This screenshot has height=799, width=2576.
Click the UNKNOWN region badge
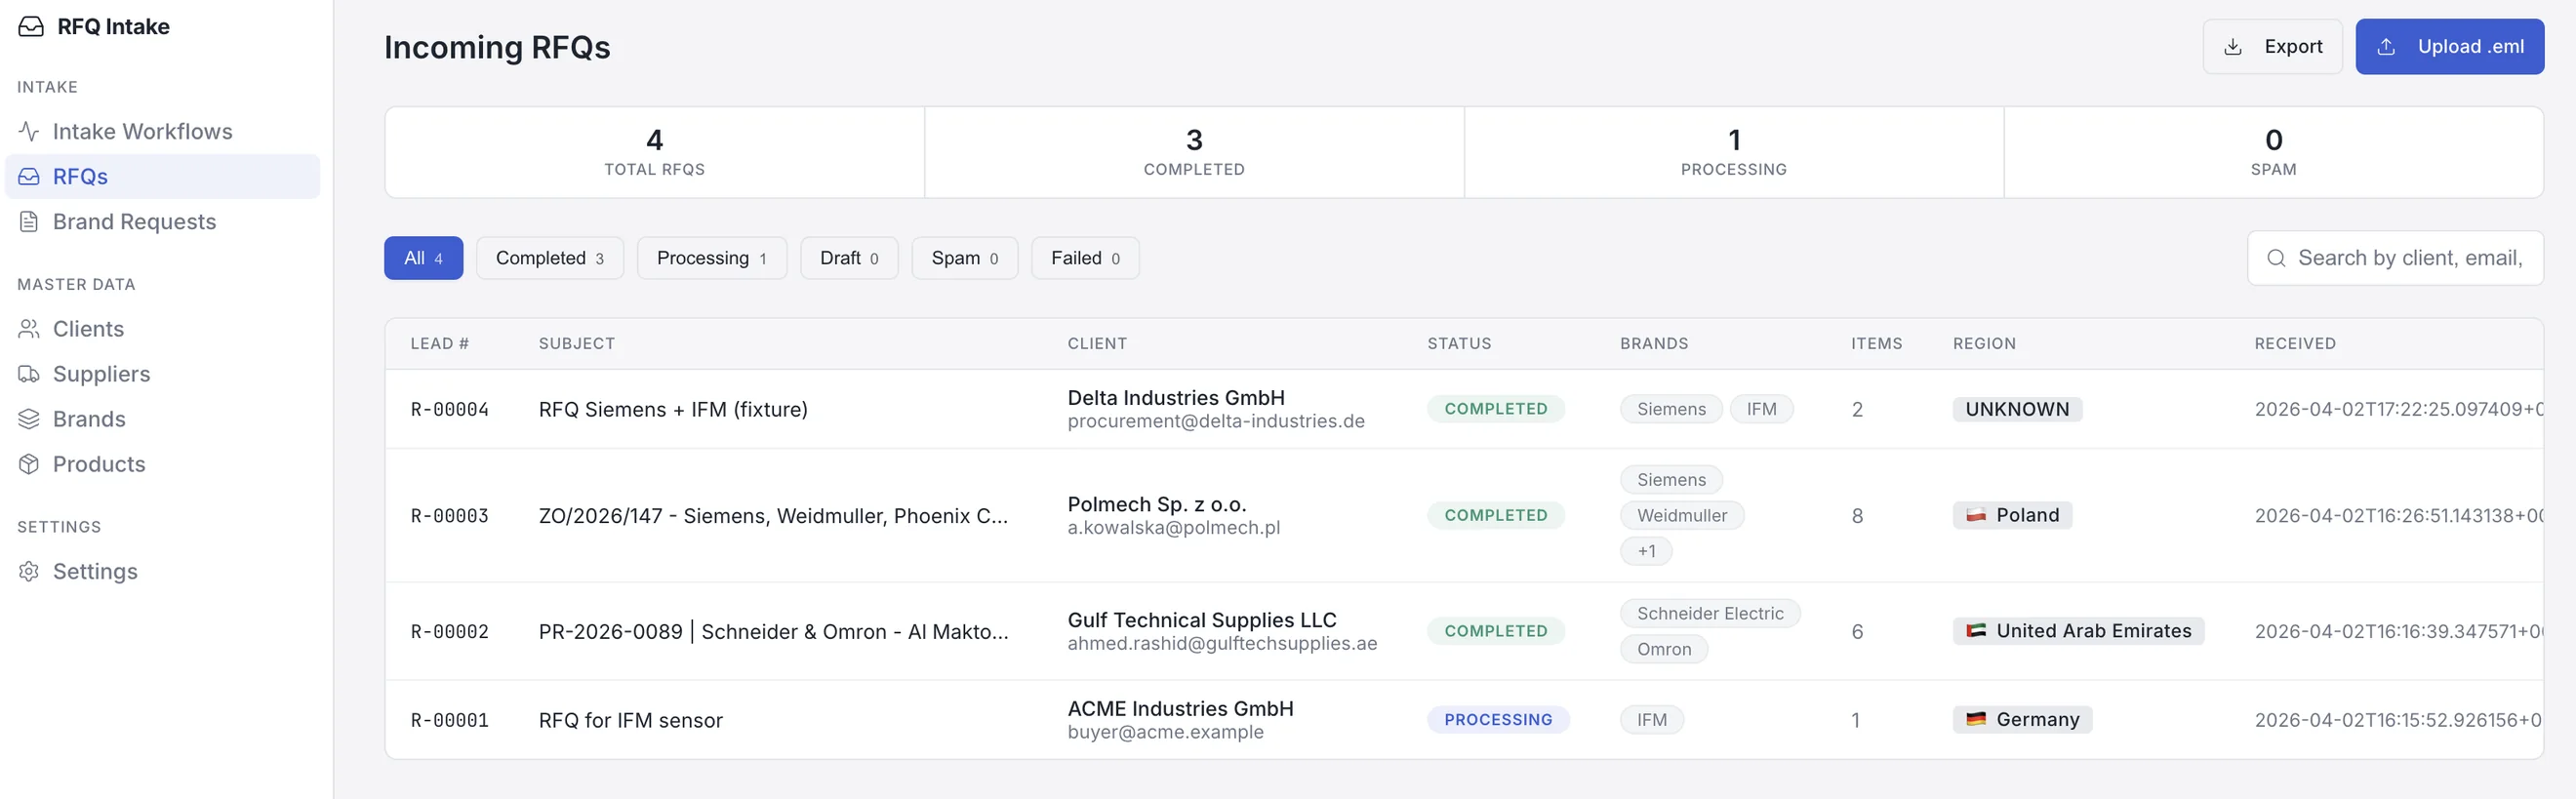[x=2017, y=409]
